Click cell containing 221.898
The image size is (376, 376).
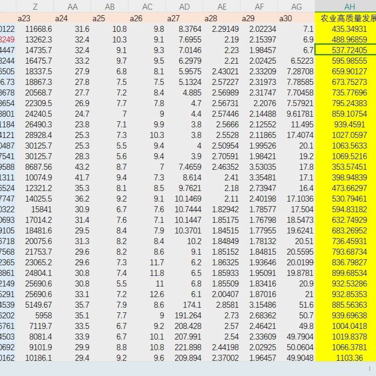tap(185, 347)
